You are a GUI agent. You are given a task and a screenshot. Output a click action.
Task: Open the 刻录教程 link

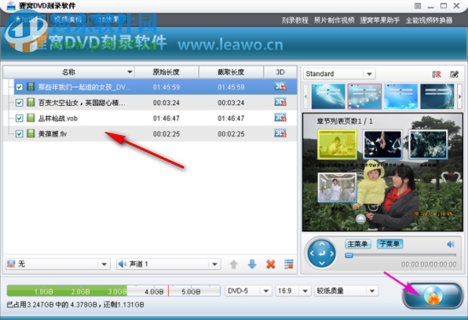click(x=295, y=20)
